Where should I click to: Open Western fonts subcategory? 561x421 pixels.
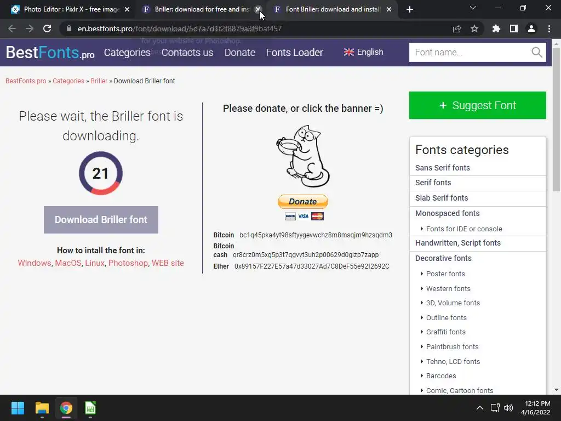pos(448,288)
